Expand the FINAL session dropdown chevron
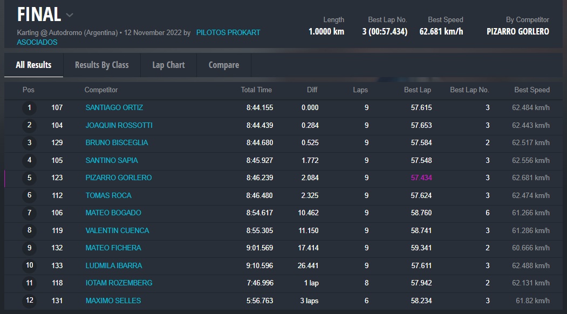Screen dimensions: 567x314 pos(70,15)
